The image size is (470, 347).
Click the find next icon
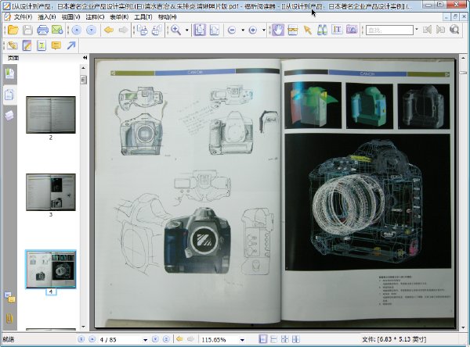click(440, 30)
